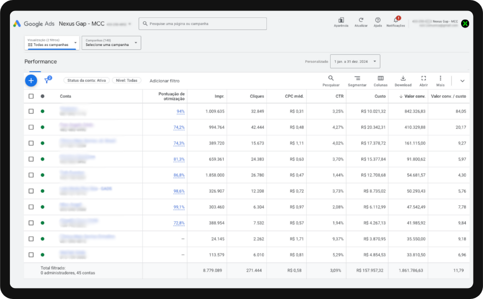Click the Pesquisar table search icon
Screen dimensions: 483x299
[x=331, y=78]
